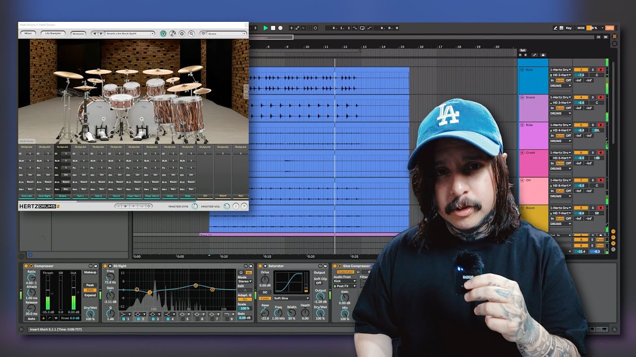Open Kick track input dropdown showing 1-Hertz Dru
This screenshot has width=636, height=357.
point(560,70)
